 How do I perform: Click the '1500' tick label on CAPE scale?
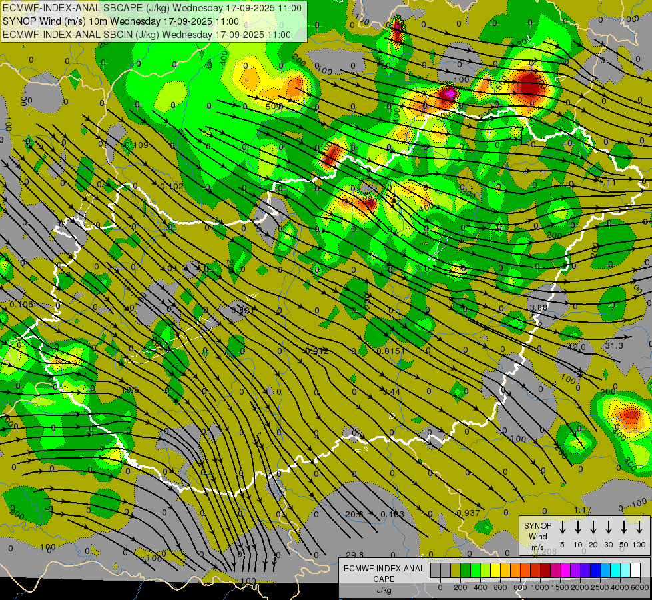[x=559, y=587]
